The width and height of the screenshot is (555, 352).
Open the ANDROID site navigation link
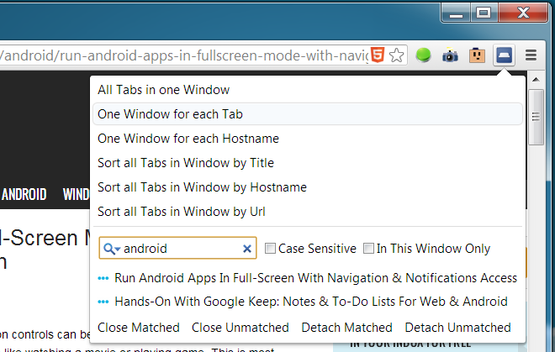[24, 194]
